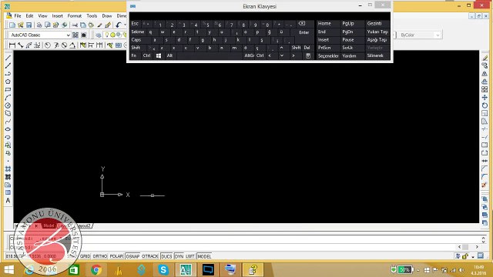Select the Rotate modify tool
This screenshot has width=493, height=277.
click(x=485, y=105)
